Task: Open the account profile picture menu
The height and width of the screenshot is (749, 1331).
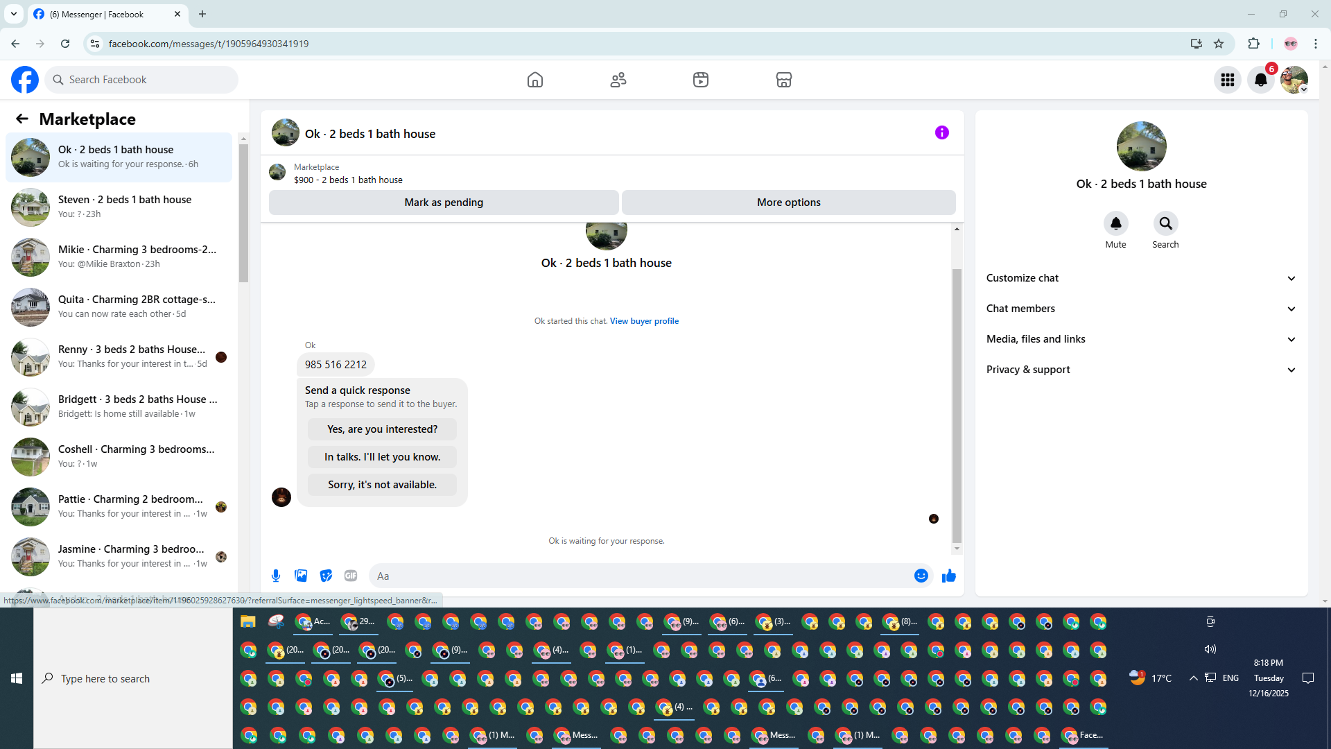Action: point(1294,80)
